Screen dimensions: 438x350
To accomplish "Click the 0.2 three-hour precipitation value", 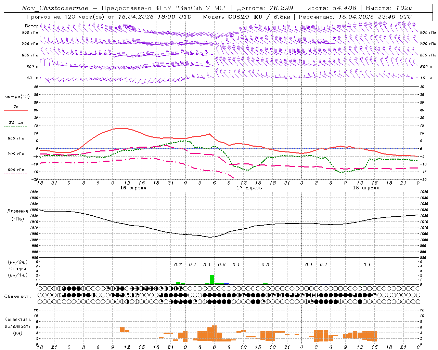I will (x=265, y=265).
